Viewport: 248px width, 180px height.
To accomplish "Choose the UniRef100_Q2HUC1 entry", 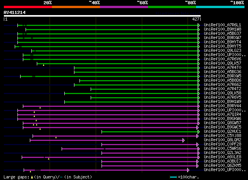I will [222, 132].
